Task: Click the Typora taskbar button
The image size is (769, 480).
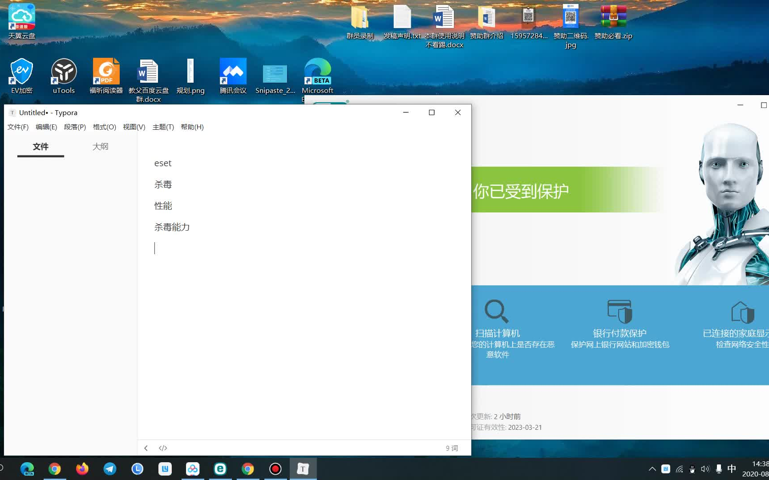Action: click(x=303, y=469)
